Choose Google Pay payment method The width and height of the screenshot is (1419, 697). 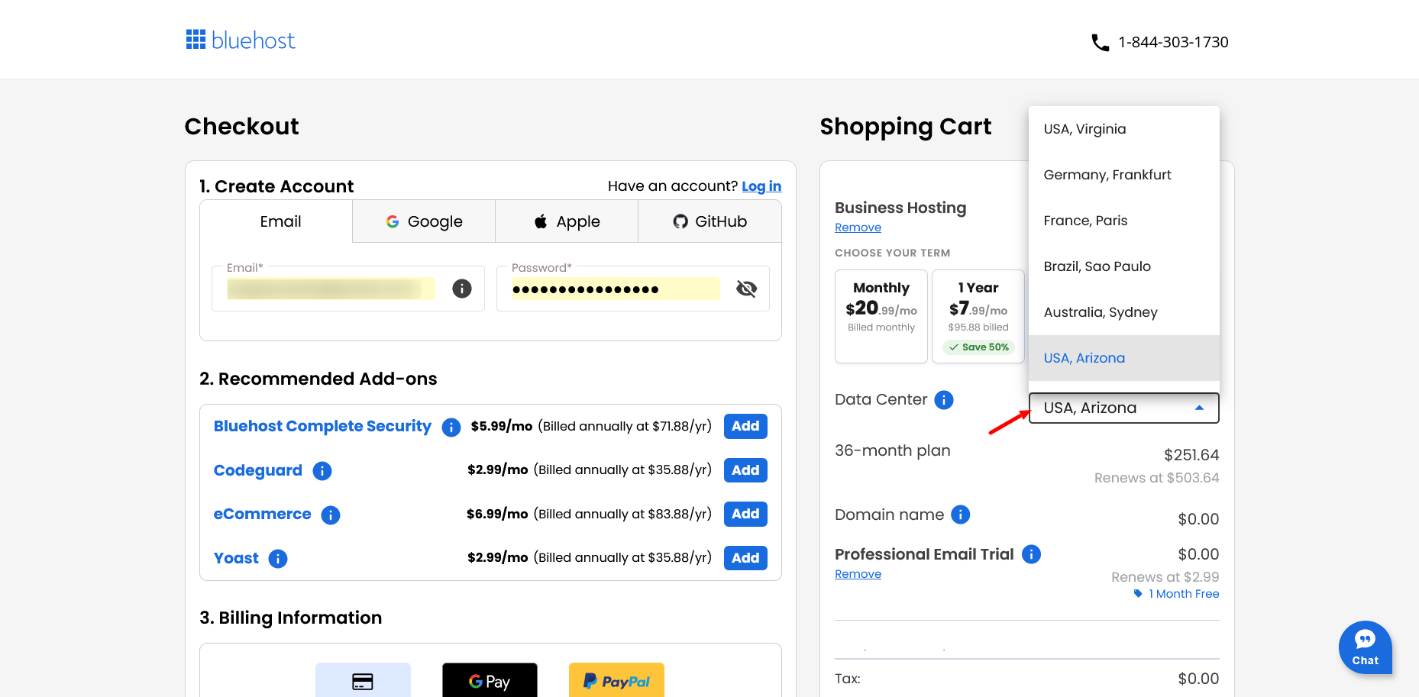(490, 680)
